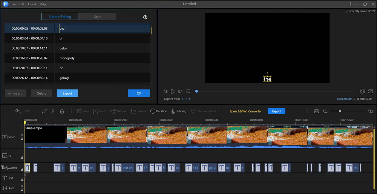Viewport: 377px width, 194px height.
Task: Switch to the Style tab
Action: [98, 17]
